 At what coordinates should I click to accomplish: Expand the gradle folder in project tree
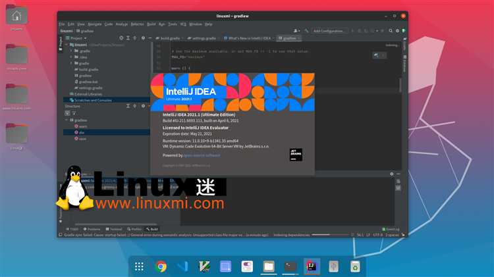[83, 63]
